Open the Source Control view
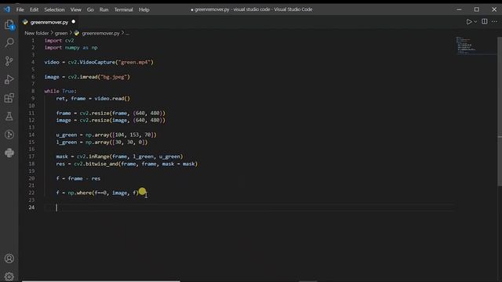This screenshot has width=502, height=282. [x=9, y=61]
